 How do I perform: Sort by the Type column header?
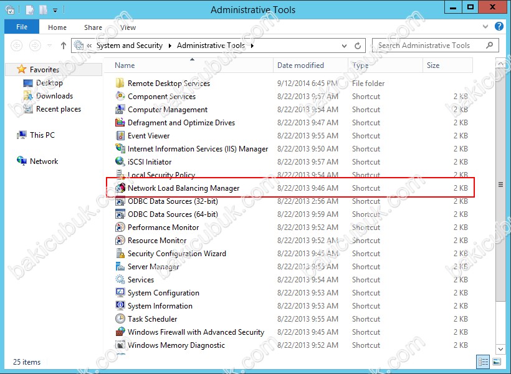tap(386, 65)
